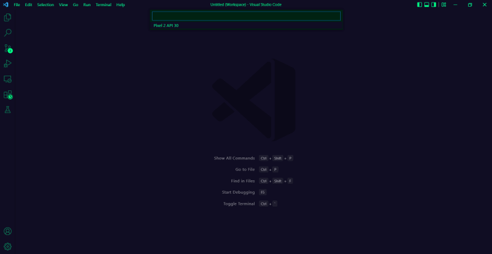This screenshot has height=254, width=492.
Task: Open the Help menu
Action: pyautogui.click(x=121, y=5)
